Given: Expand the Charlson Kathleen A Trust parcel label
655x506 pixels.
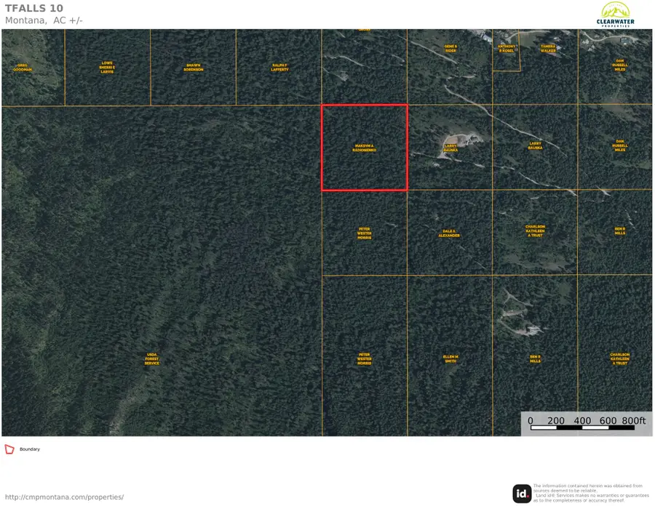Looking at the screenshot, I should [x=535, y=230].
